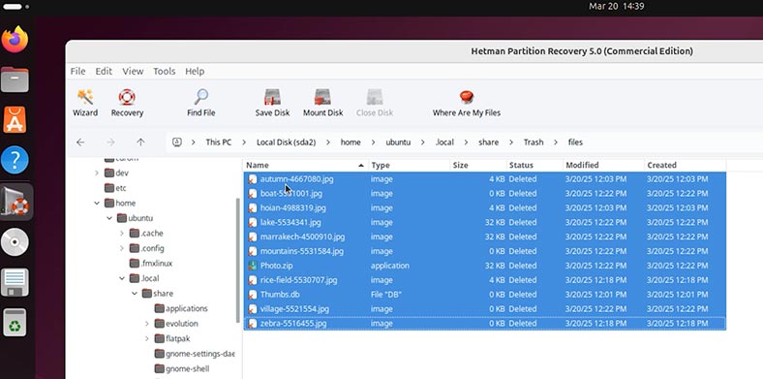Click the Hetman Recovery dock icon
The width and height of the screenshot is (763, 379).
15,202
